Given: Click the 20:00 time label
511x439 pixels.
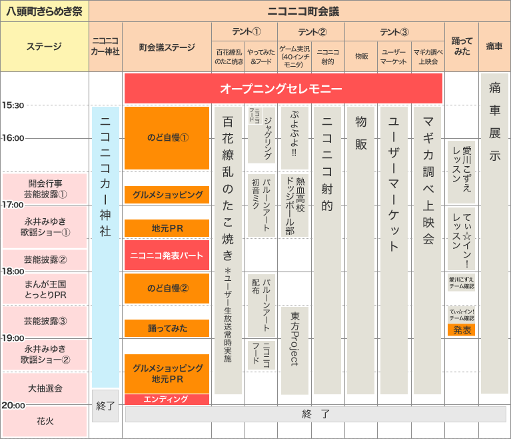Looking at the screenshot, I should 13,406.
